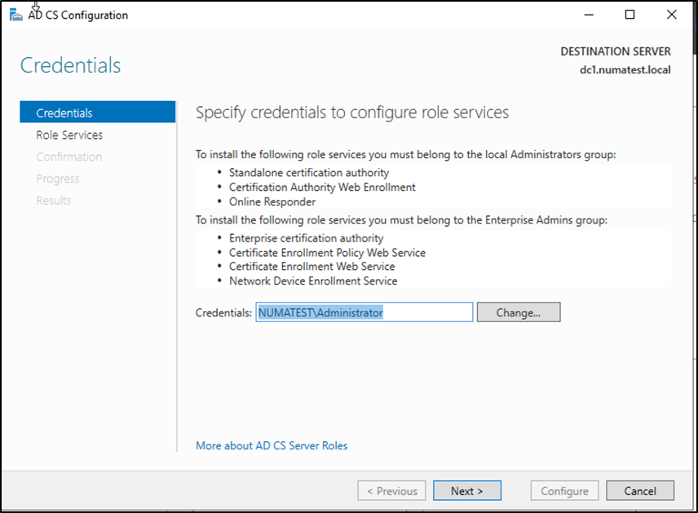The height and width of the screenshot is (513, 698).
Task: Close the wizard with the X button
Action: 671,15
